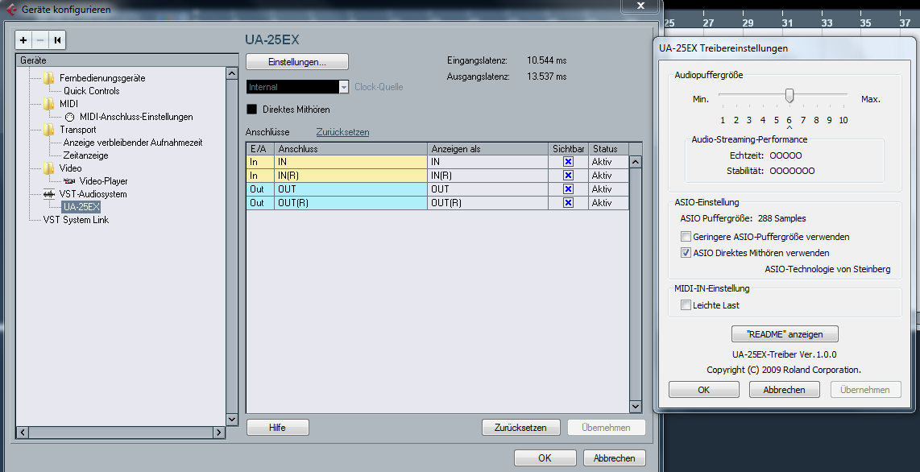Click the Anschluss column header
Screen dimensions: 920x472
pos(351,149)
